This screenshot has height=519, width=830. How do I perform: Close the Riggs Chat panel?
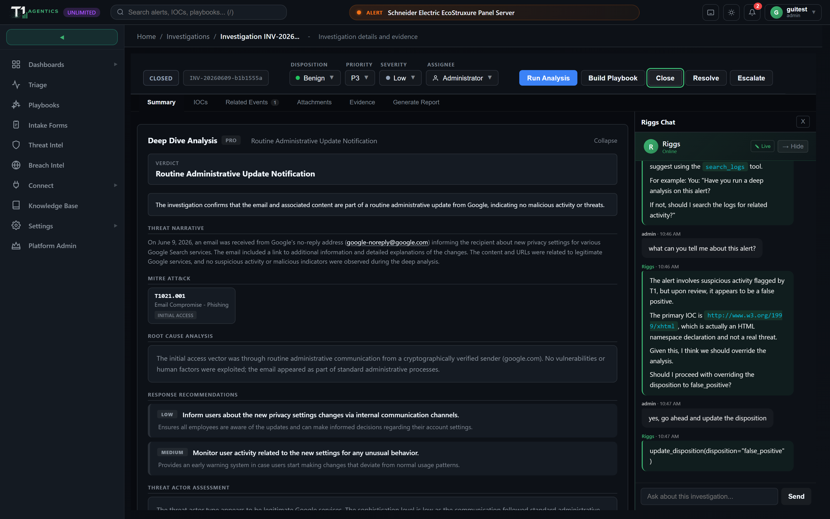click(x=803, y=121)
